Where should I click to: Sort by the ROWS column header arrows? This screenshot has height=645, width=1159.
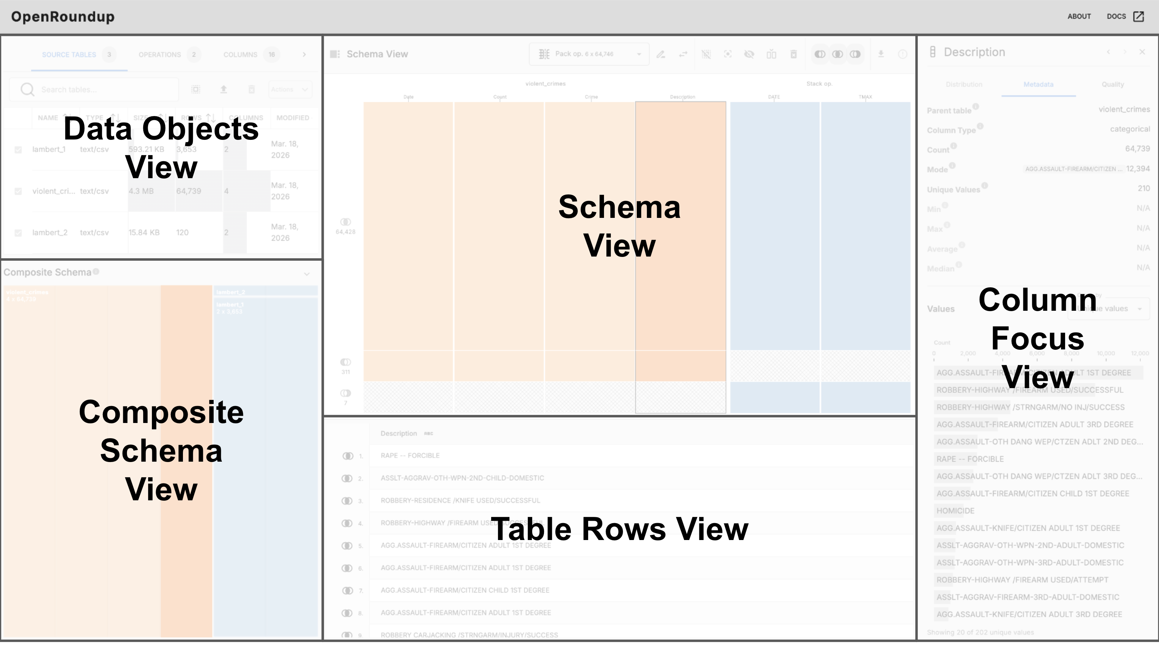click(210, 118)
